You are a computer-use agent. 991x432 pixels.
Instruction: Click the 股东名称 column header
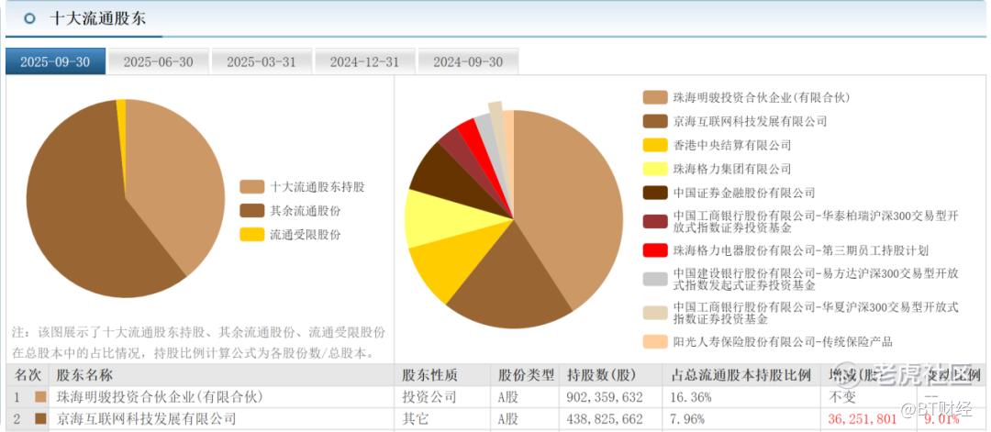84,375
